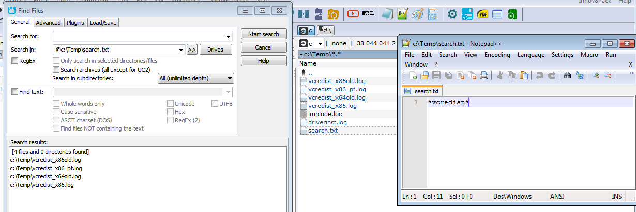
Task: Click YouTube play icon in Total Commander toolbar
Action: (x=354, y=14)
